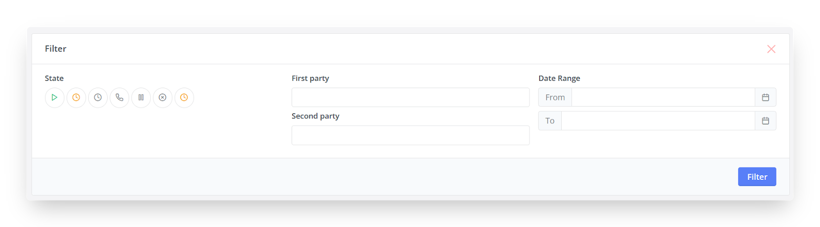Select the gray clock state icon

click(98, 97)
